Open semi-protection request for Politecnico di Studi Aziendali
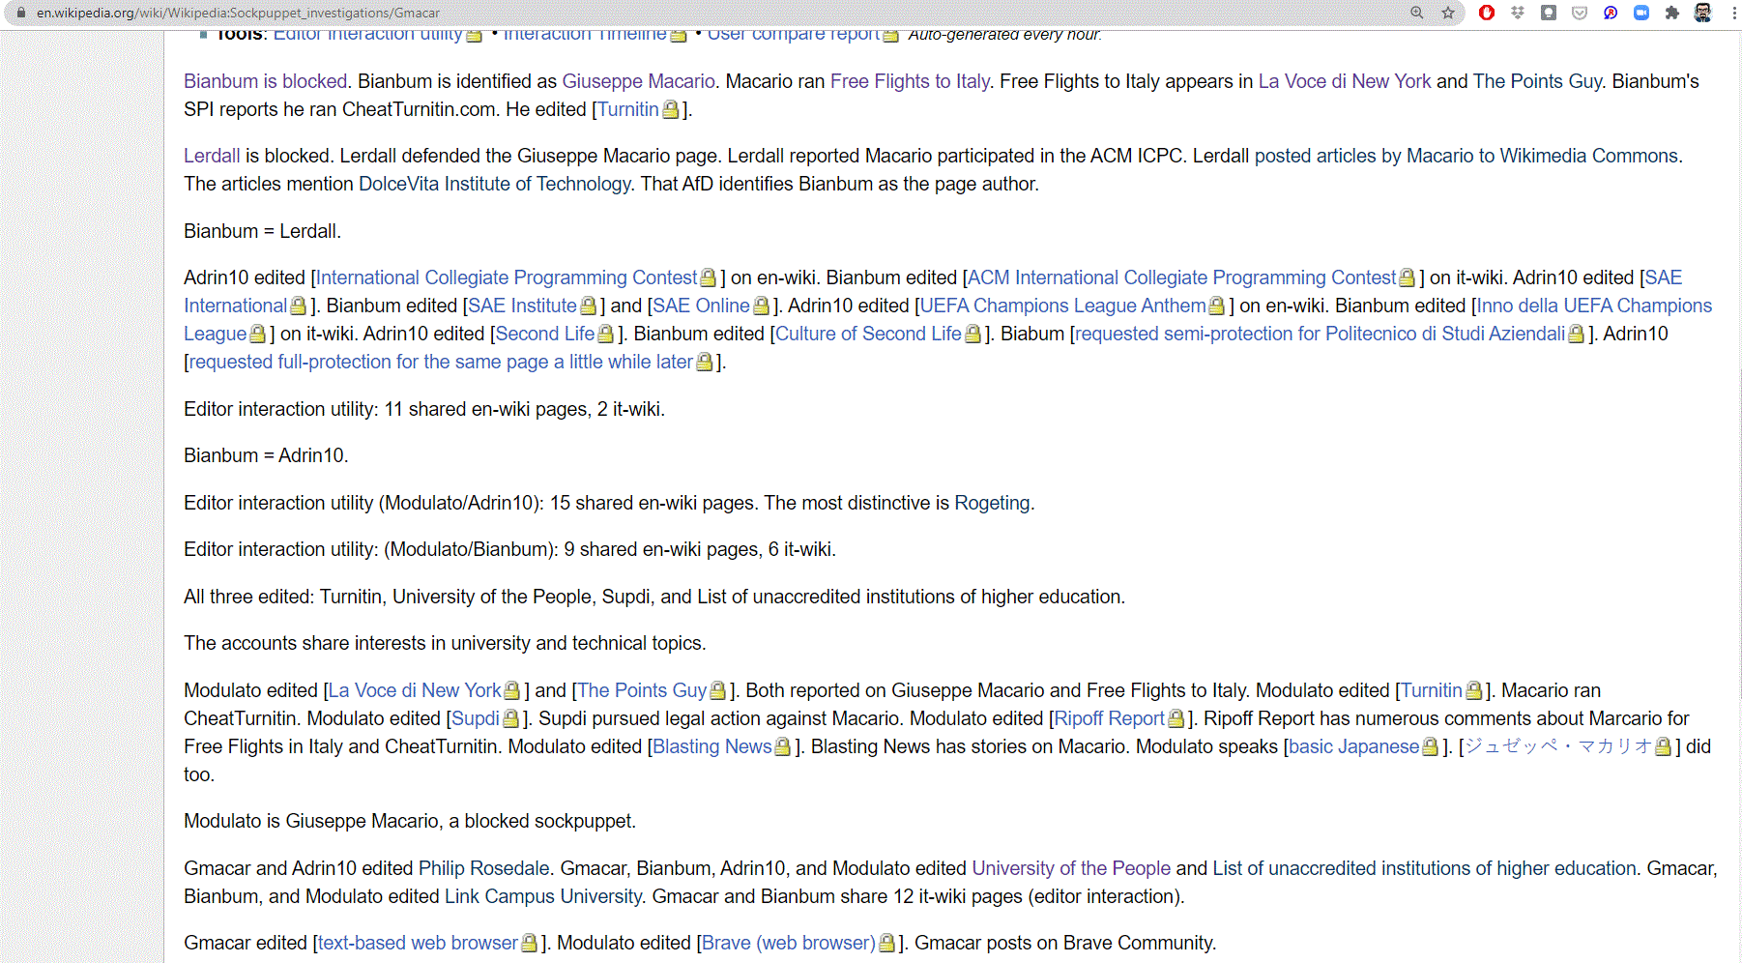 [x=1320, y=334]
